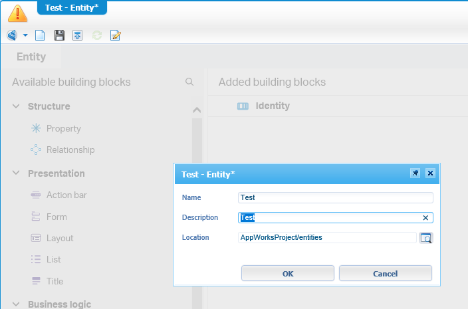Clear the Description field with X
Image resolution: width=468 pixels, height=309 pixels.
click(425, 218)
